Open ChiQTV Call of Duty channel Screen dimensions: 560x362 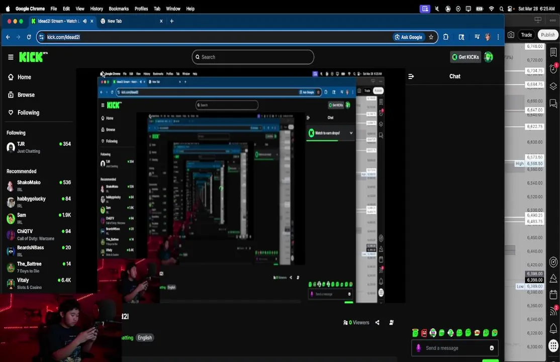click(39, 235)
